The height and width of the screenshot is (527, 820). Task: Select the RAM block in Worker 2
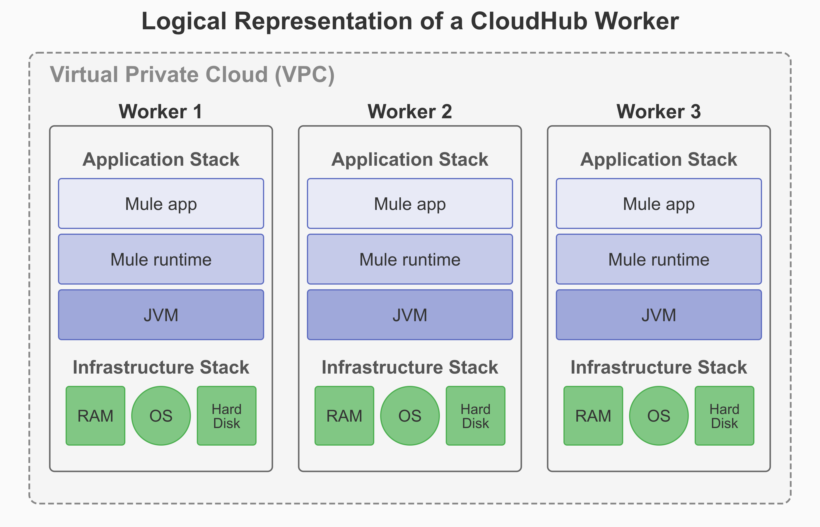click(344, 415)
